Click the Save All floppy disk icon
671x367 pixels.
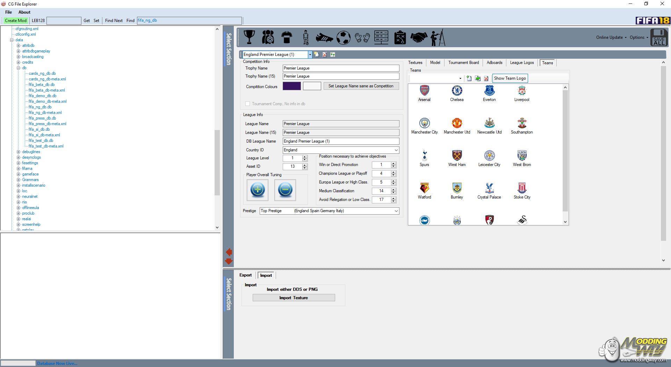659,38
